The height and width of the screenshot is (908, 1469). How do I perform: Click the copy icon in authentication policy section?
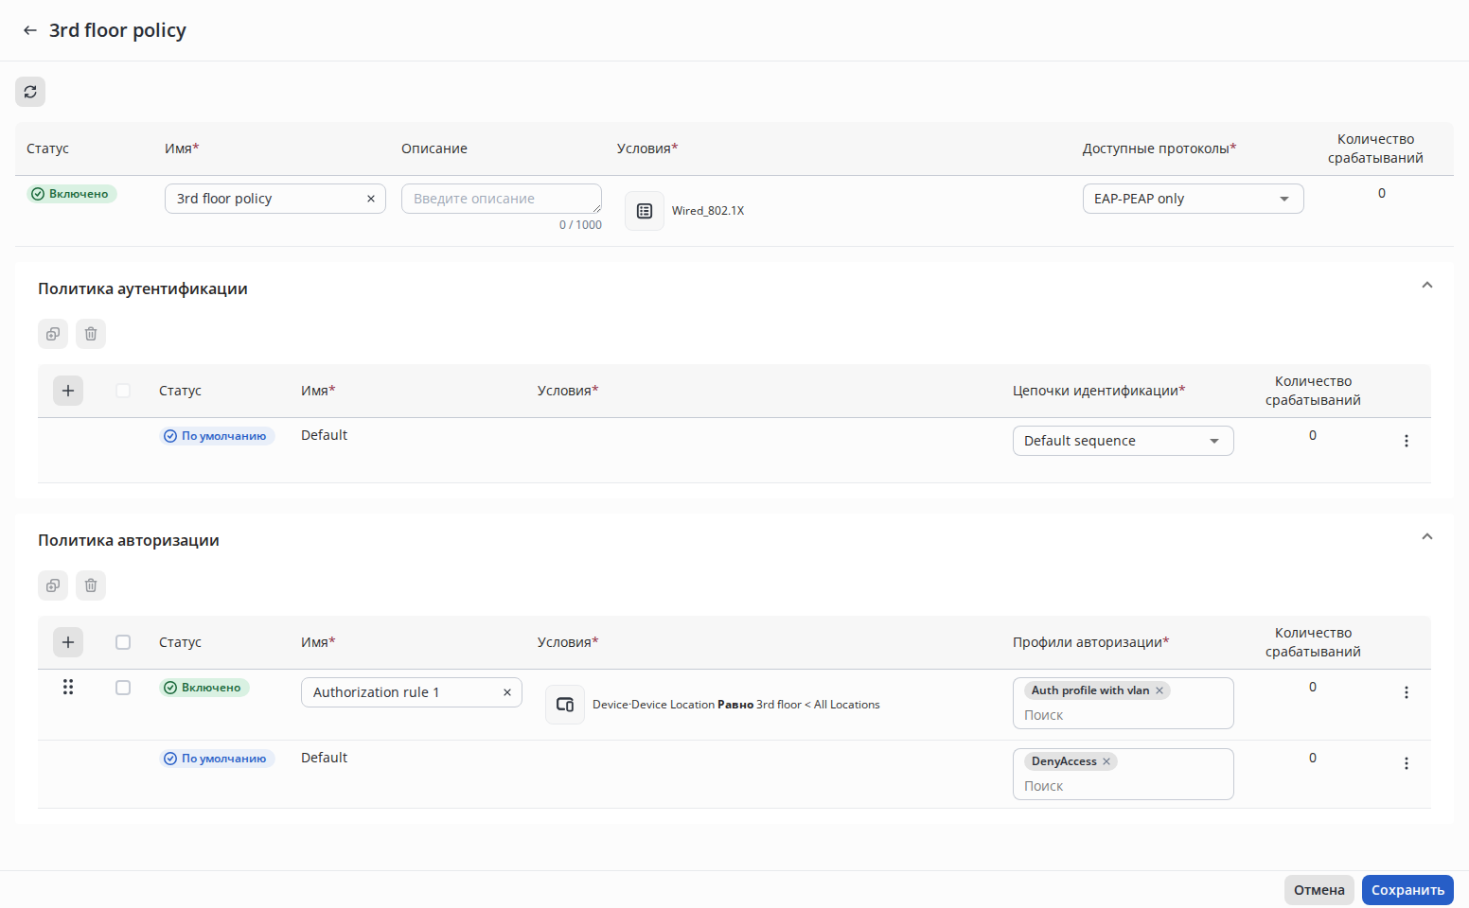tap(53, 334)
